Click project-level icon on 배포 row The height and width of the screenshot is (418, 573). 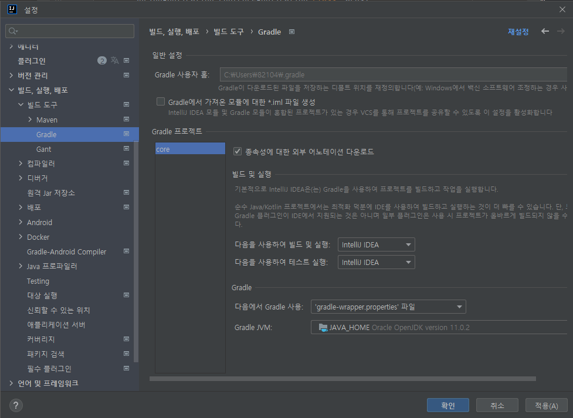127,207
